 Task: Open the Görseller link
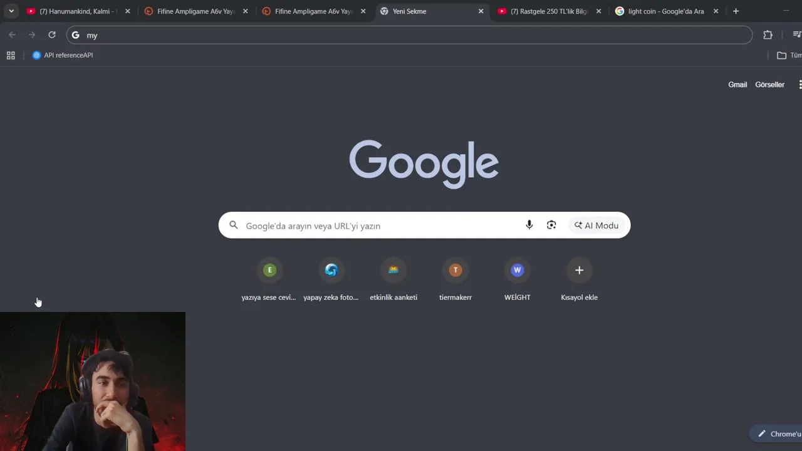(x=769, y=85)
